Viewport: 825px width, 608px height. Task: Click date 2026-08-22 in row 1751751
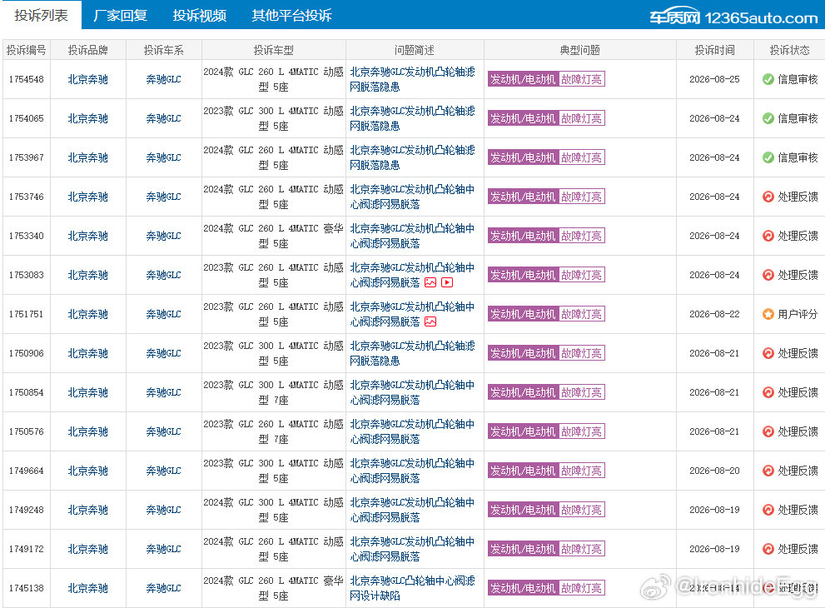click(714, 314)
